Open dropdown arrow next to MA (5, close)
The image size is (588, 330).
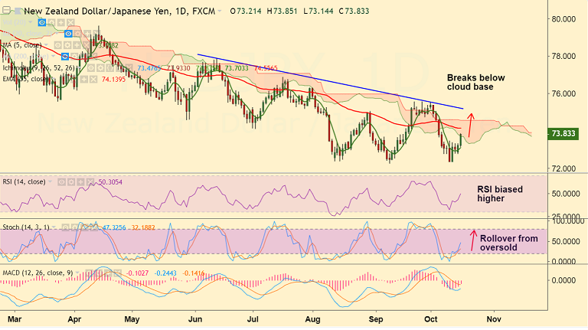point(46,44)
